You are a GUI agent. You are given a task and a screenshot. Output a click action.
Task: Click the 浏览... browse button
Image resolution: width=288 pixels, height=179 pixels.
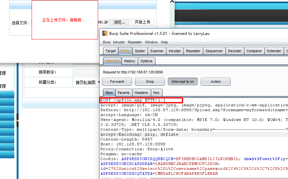tap(119, 22)
